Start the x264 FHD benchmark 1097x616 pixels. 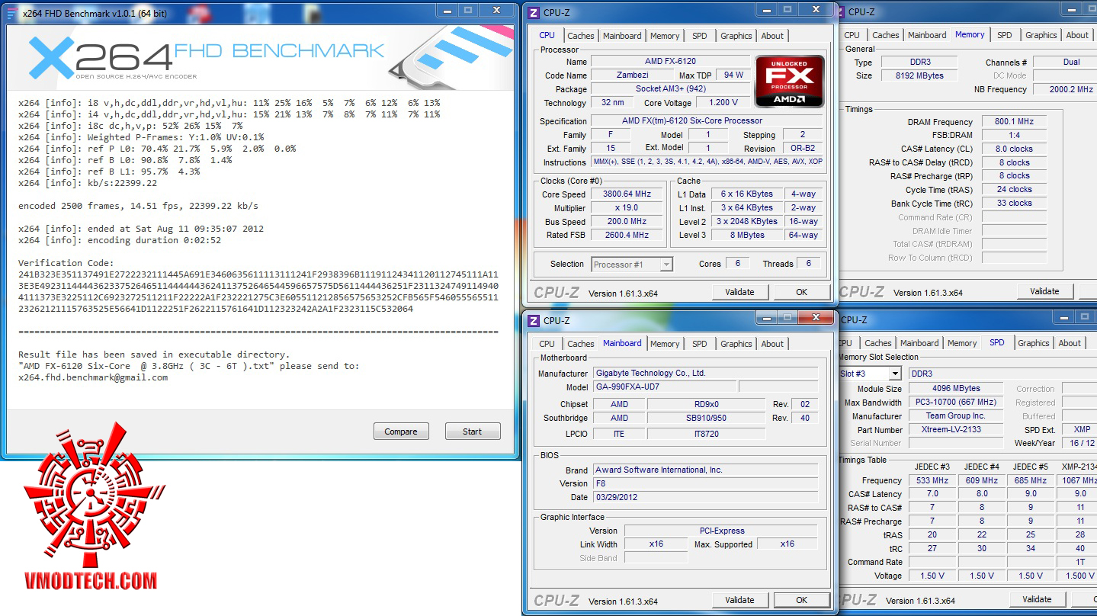[473, 432]
